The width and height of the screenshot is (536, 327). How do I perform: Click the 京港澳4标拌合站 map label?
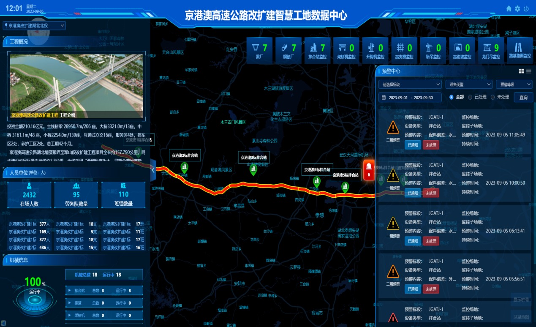pos(317,169)
